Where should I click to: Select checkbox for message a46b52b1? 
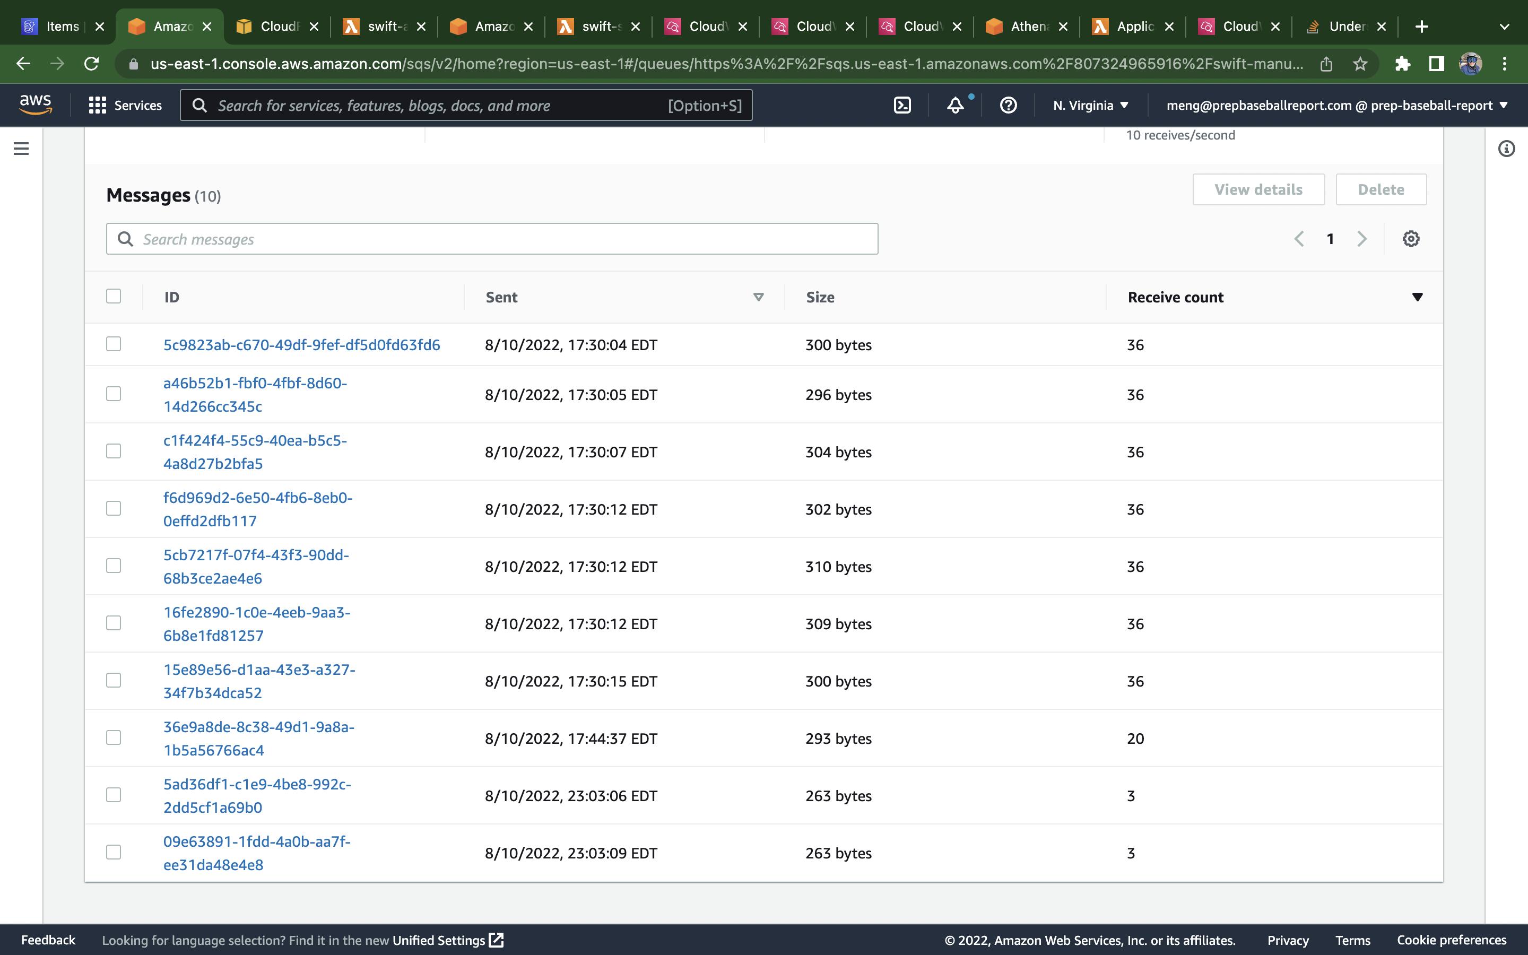coord(114,394)
